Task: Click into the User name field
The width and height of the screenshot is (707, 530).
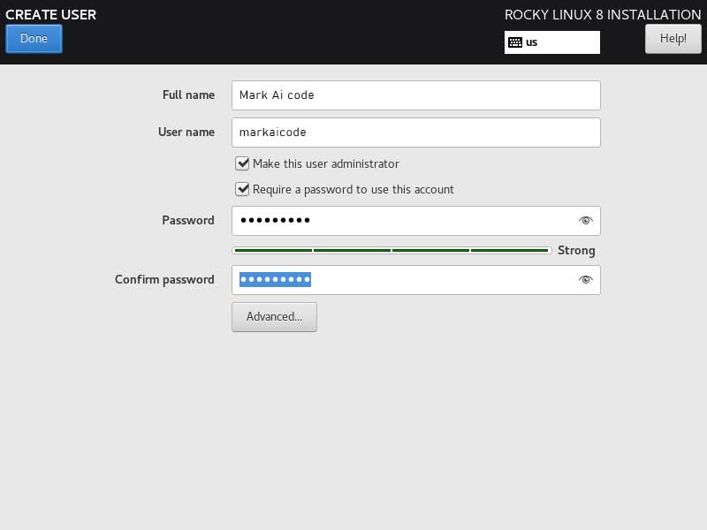Action: point(415,132)
